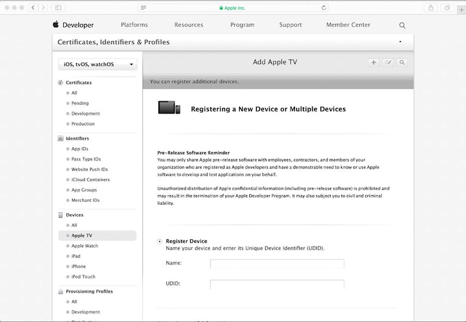
Task: Open the Resources menu
Action: (x=189, y=25)
